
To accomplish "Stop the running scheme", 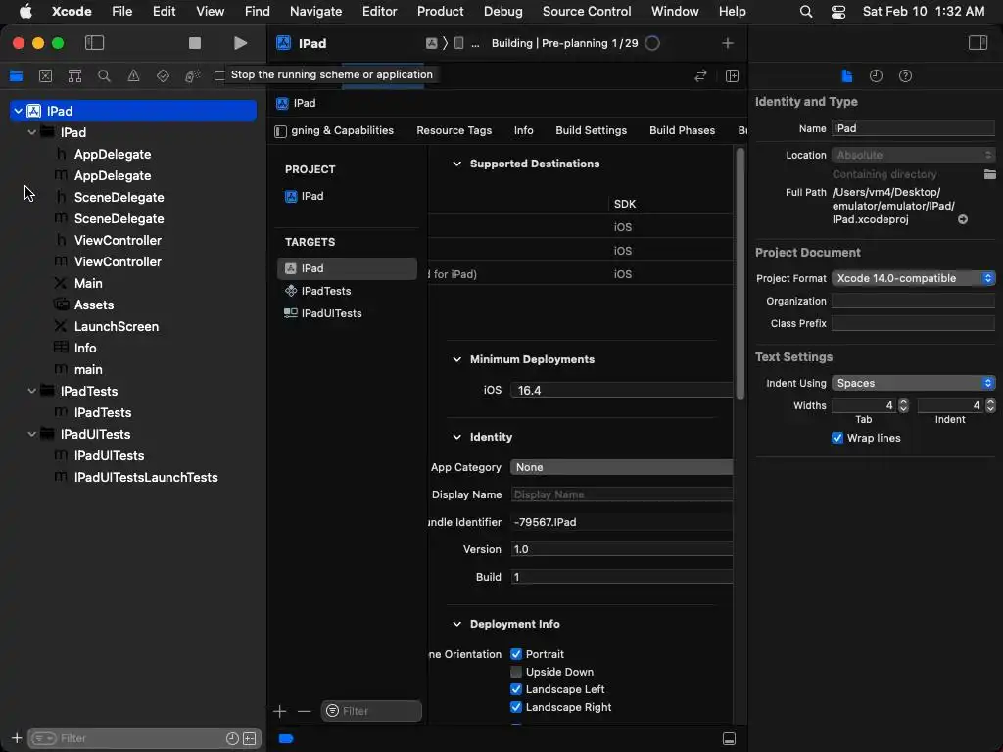I will coord(195,43).
